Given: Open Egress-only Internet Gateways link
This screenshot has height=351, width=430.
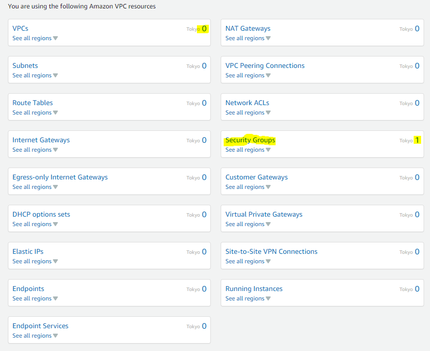Looking at the screenshot, I should click(60, 177).
